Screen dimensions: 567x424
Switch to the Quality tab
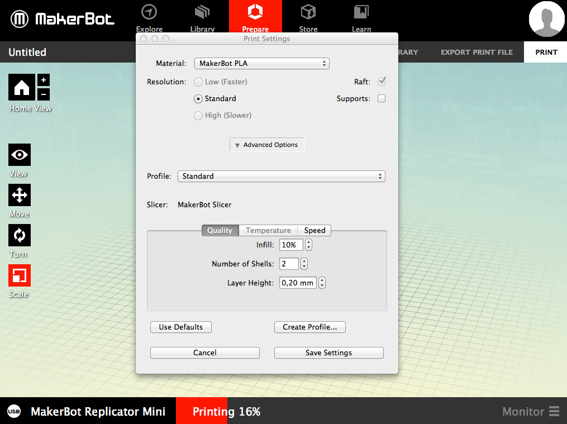click(x=220, y=230)
